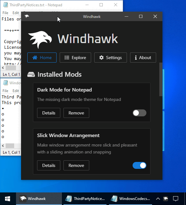Click the Windhawk title bar app icon
Viewport: 186px width, 205px height.
[27, 16]
